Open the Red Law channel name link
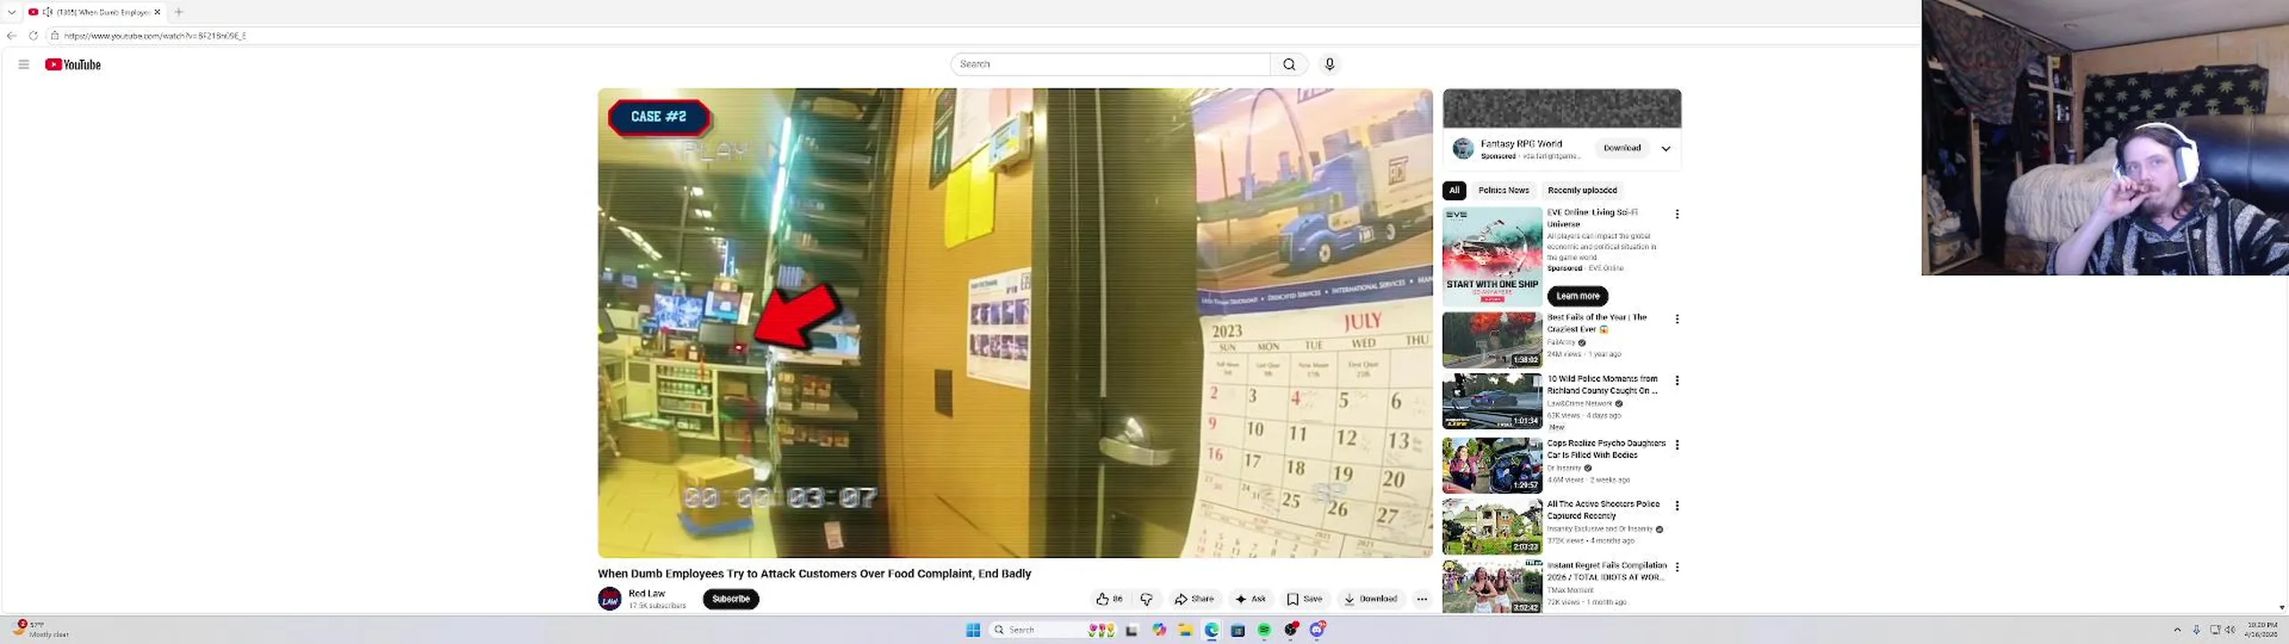Viewport: 2289px width, 644px height. pos(646,593)
